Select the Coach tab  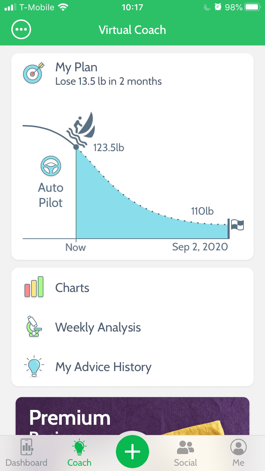click(79, 453)
